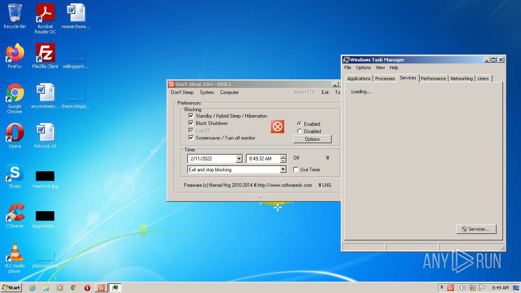Open the volume speaker tray icon
The width and height of the screenshot is (521, 293).
pyautogui.click(x=462, y=288)
